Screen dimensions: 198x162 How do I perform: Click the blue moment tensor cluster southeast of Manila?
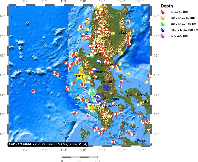(107, 87)
